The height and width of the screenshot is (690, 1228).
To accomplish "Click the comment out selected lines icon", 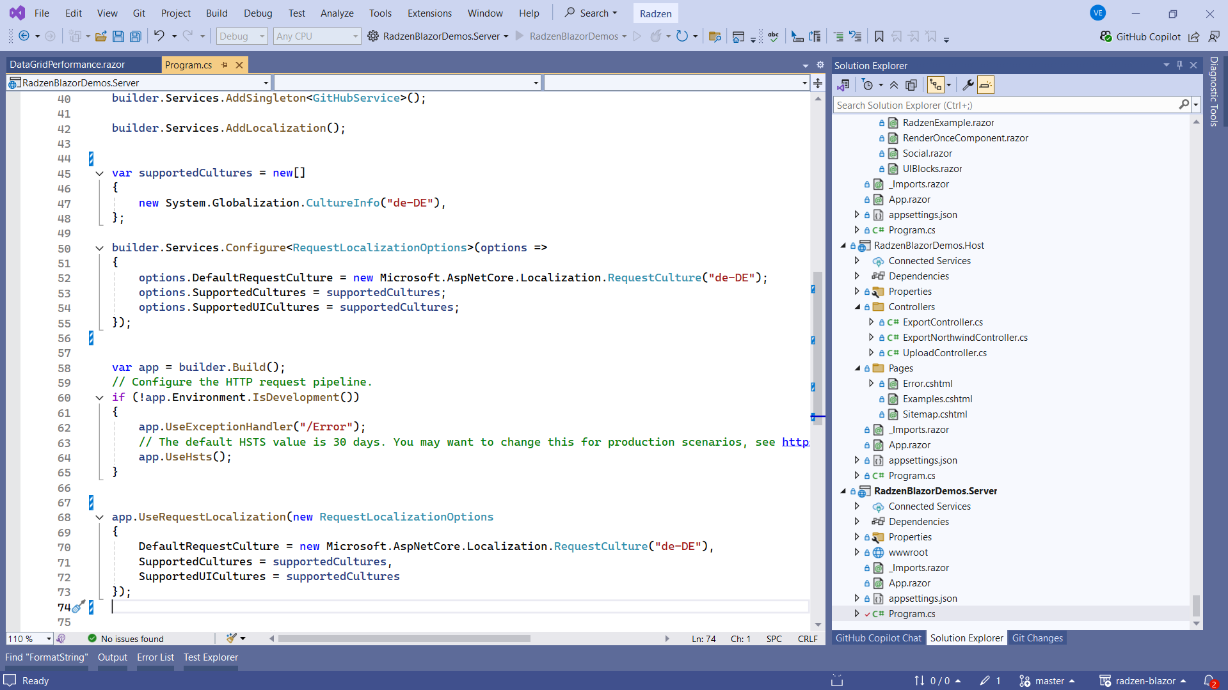I will 838,36.
